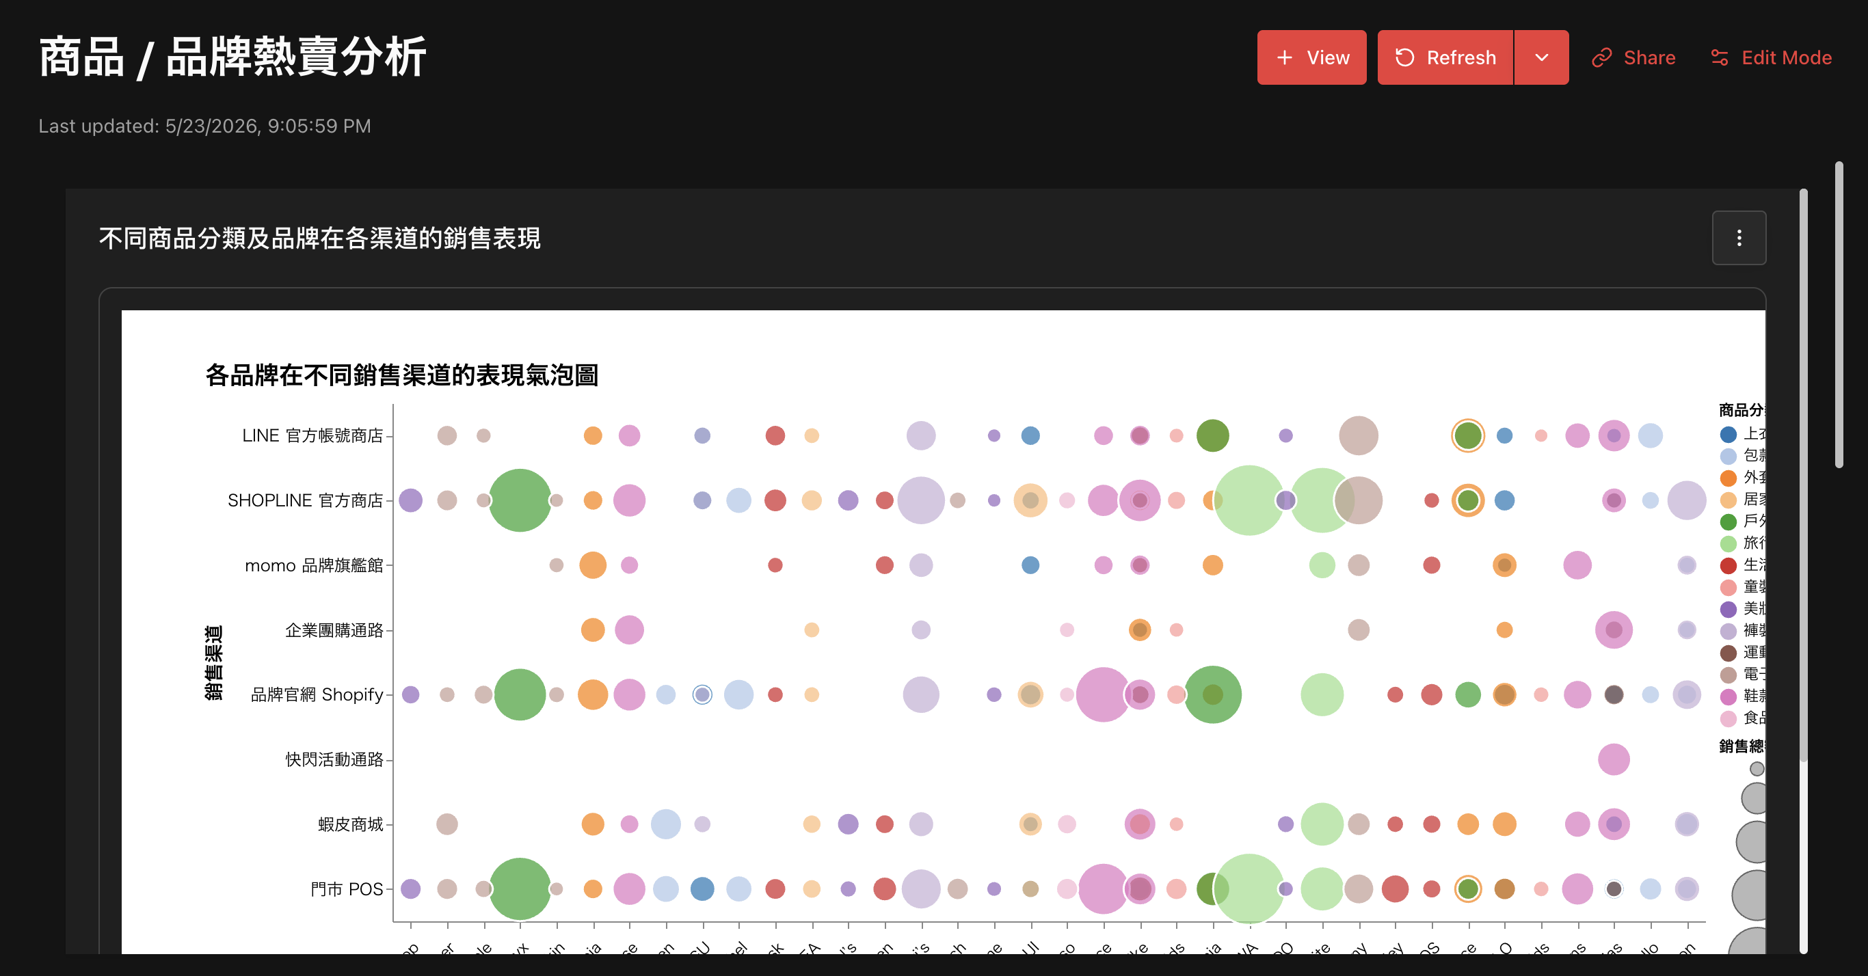Click the momo 品牌旗艦館 axis label
Viewport: 1868px width, 976px height.
(x=314, y=566)
